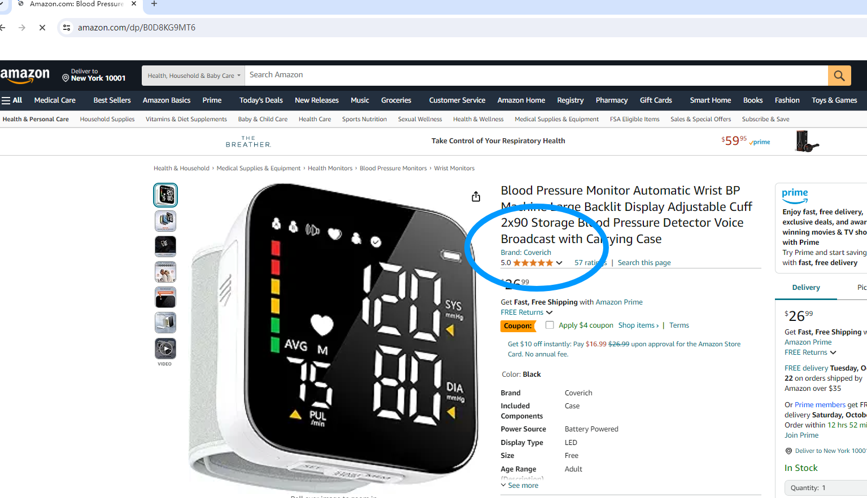Screen dimensions: 867x498
Task: Click the site info icon in address bar
Action: (67, 28)
